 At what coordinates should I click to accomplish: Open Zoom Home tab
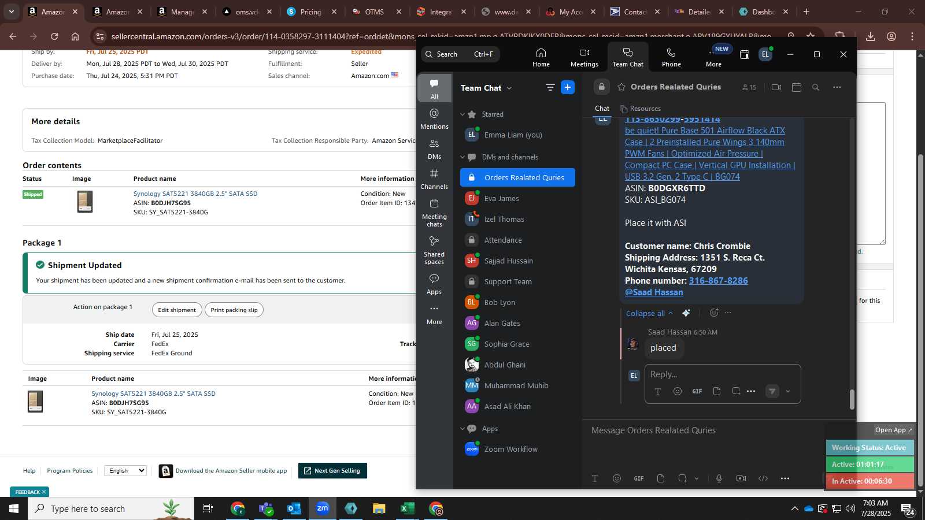point(541,57)
